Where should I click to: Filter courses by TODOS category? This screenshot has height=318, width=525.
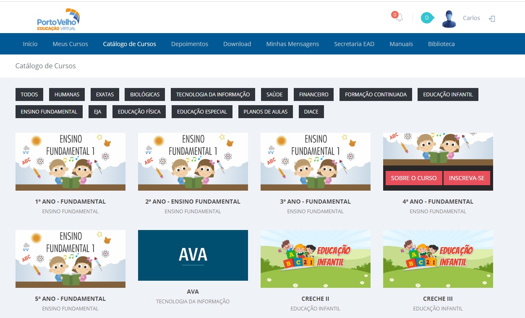29,95
